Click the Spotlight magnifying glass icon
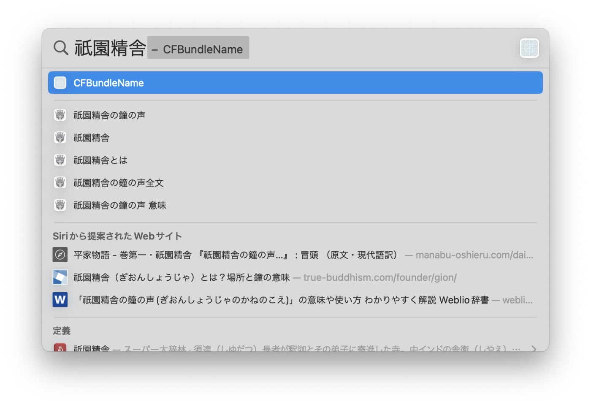This screenshot has height=407, width=591. point(61,48)
